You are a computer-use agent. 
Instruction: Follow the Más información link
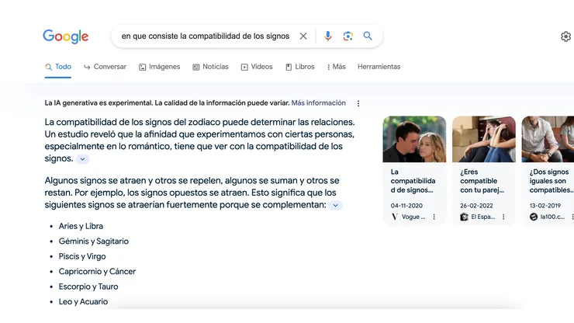[x=319, y=103]
